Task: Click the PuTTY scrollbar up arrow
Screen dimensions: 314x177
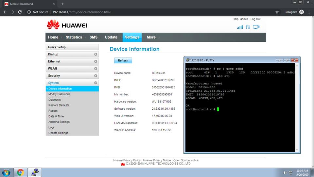Action: [x=297, y=65]
